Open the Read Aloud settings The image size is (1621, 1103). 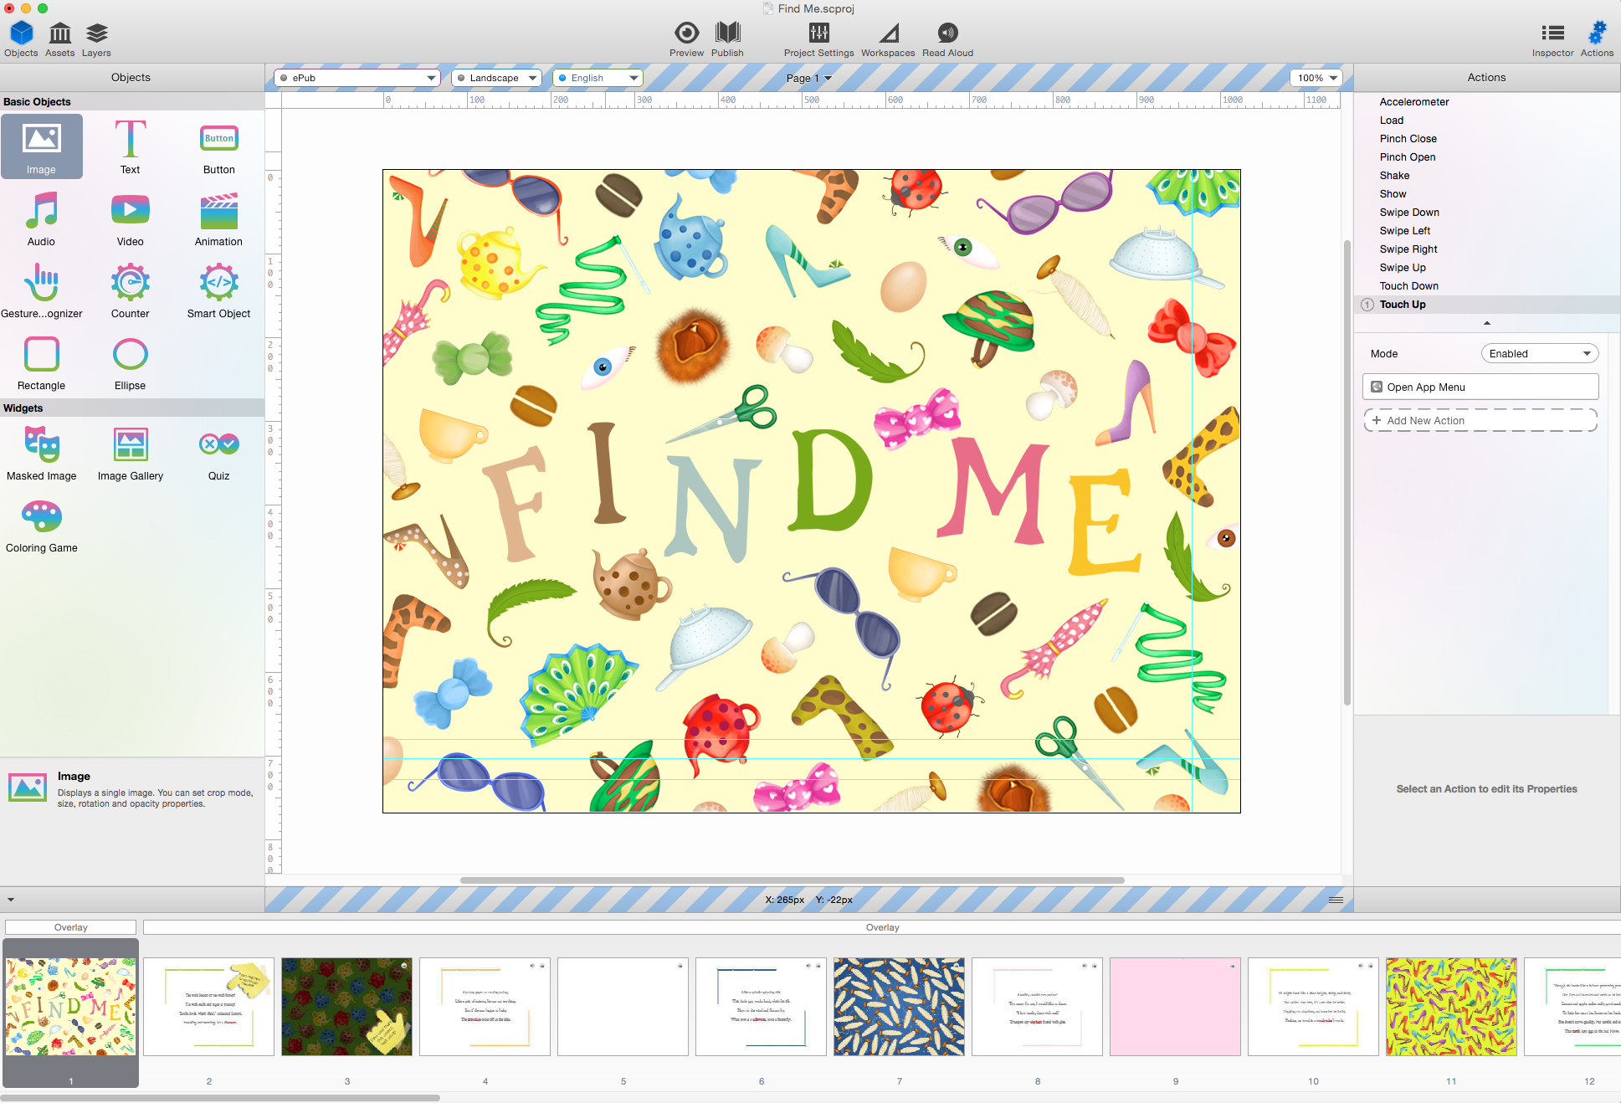(946, 33)
